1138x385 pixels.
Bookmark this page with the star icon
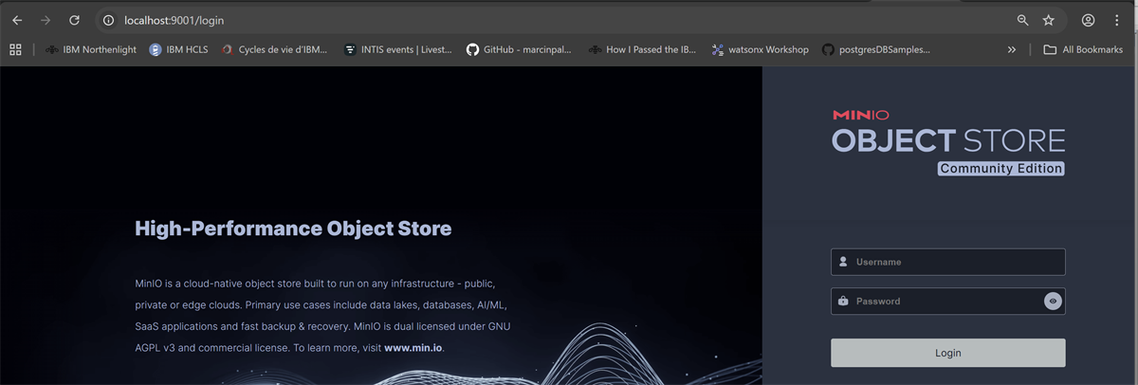coord(1048,20)
